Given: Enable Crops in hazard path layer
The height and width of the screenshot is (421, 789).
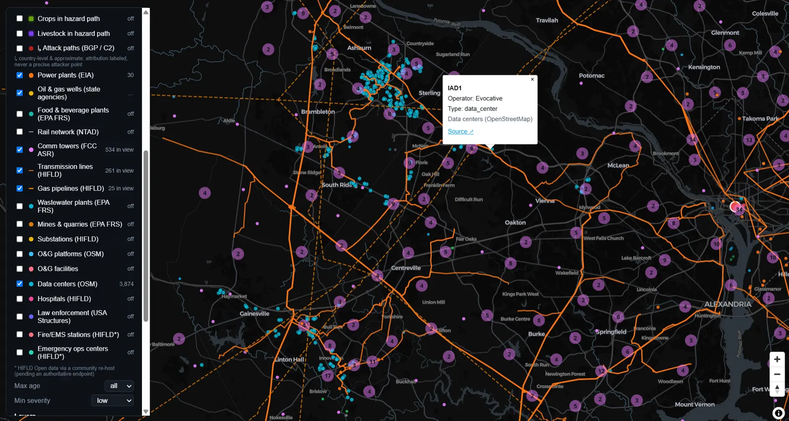Looking at the screenshot, I should (x=20, y=19).
